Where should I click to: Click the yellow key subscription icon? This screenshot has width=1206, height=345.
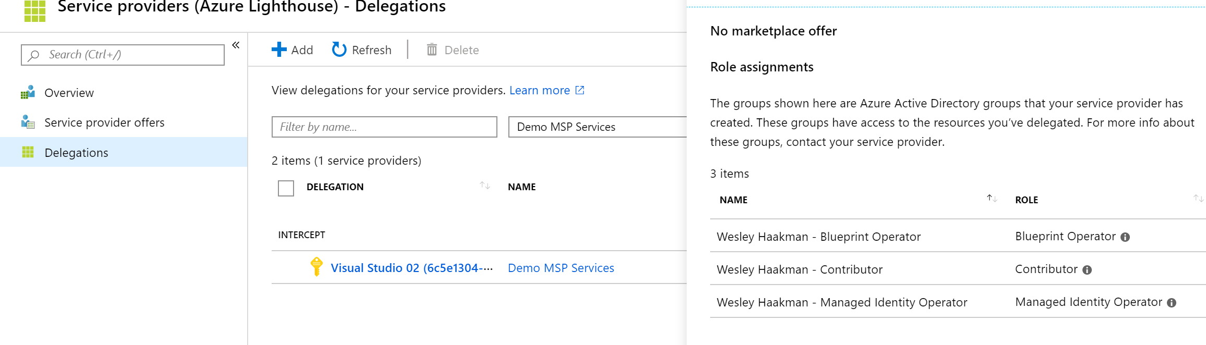(x=316, y=266)
